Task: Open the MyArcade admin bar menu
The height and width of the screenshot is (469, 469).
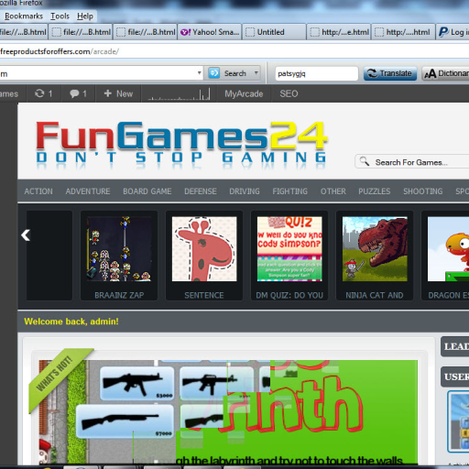Action: coord(244,93)
